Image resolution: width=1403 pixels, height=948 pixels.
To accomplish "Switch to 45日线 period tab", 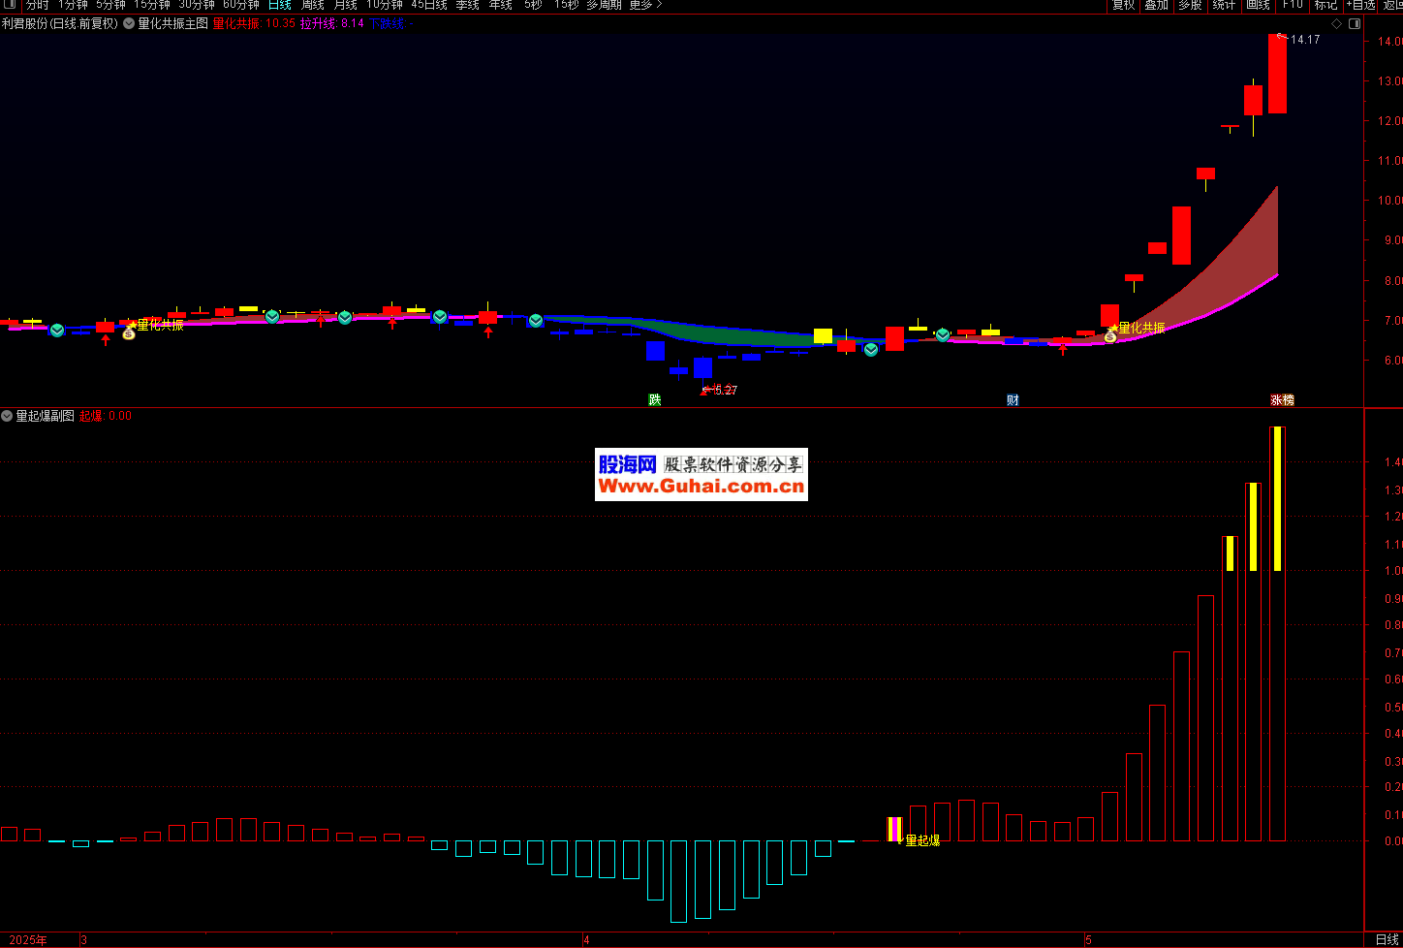I will click(429, 5).
